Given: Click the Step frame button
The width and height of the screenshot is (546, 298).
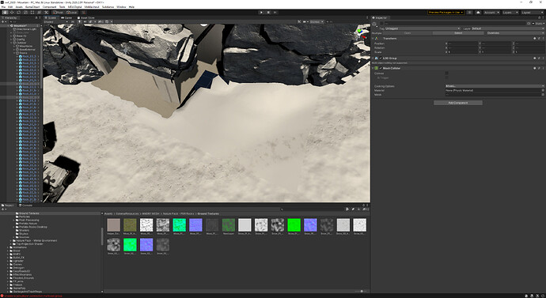Looking at the screenshot, I should pyautogui.click(x=275, y=13).
